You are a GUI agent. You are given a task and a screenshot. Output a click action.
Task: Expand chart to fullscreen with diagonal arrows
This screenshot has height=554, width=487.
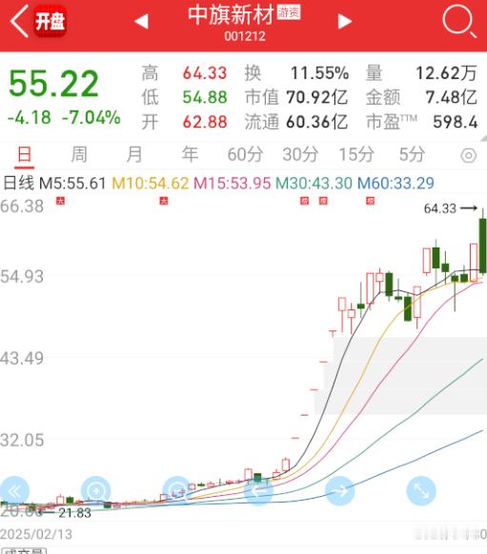pos(421,491)
